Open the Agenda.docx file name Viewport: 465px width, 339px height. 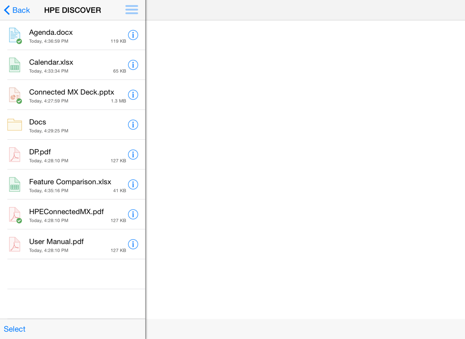tap(51, 32)
